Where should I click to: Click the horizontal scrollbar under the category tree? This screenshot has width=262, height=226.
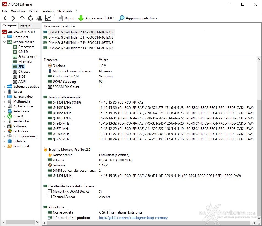20,222
